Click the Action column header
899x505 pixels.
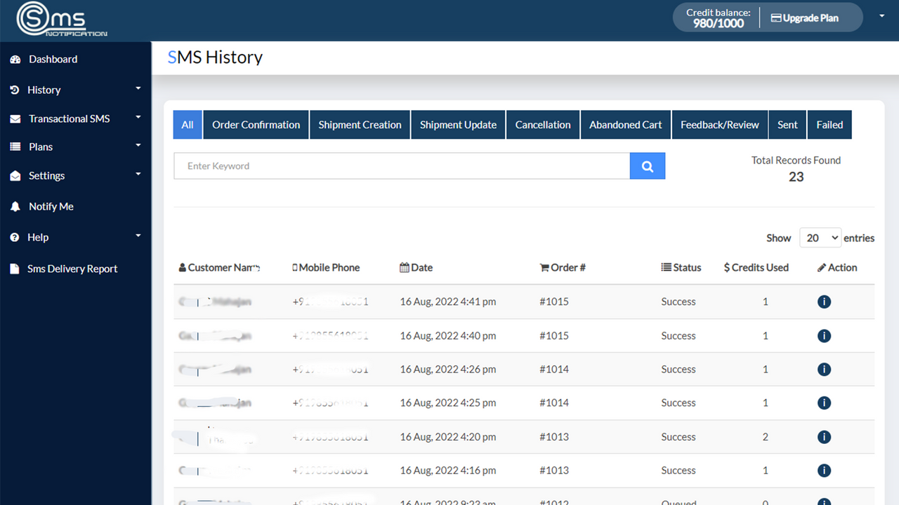(x=837, y=267)
